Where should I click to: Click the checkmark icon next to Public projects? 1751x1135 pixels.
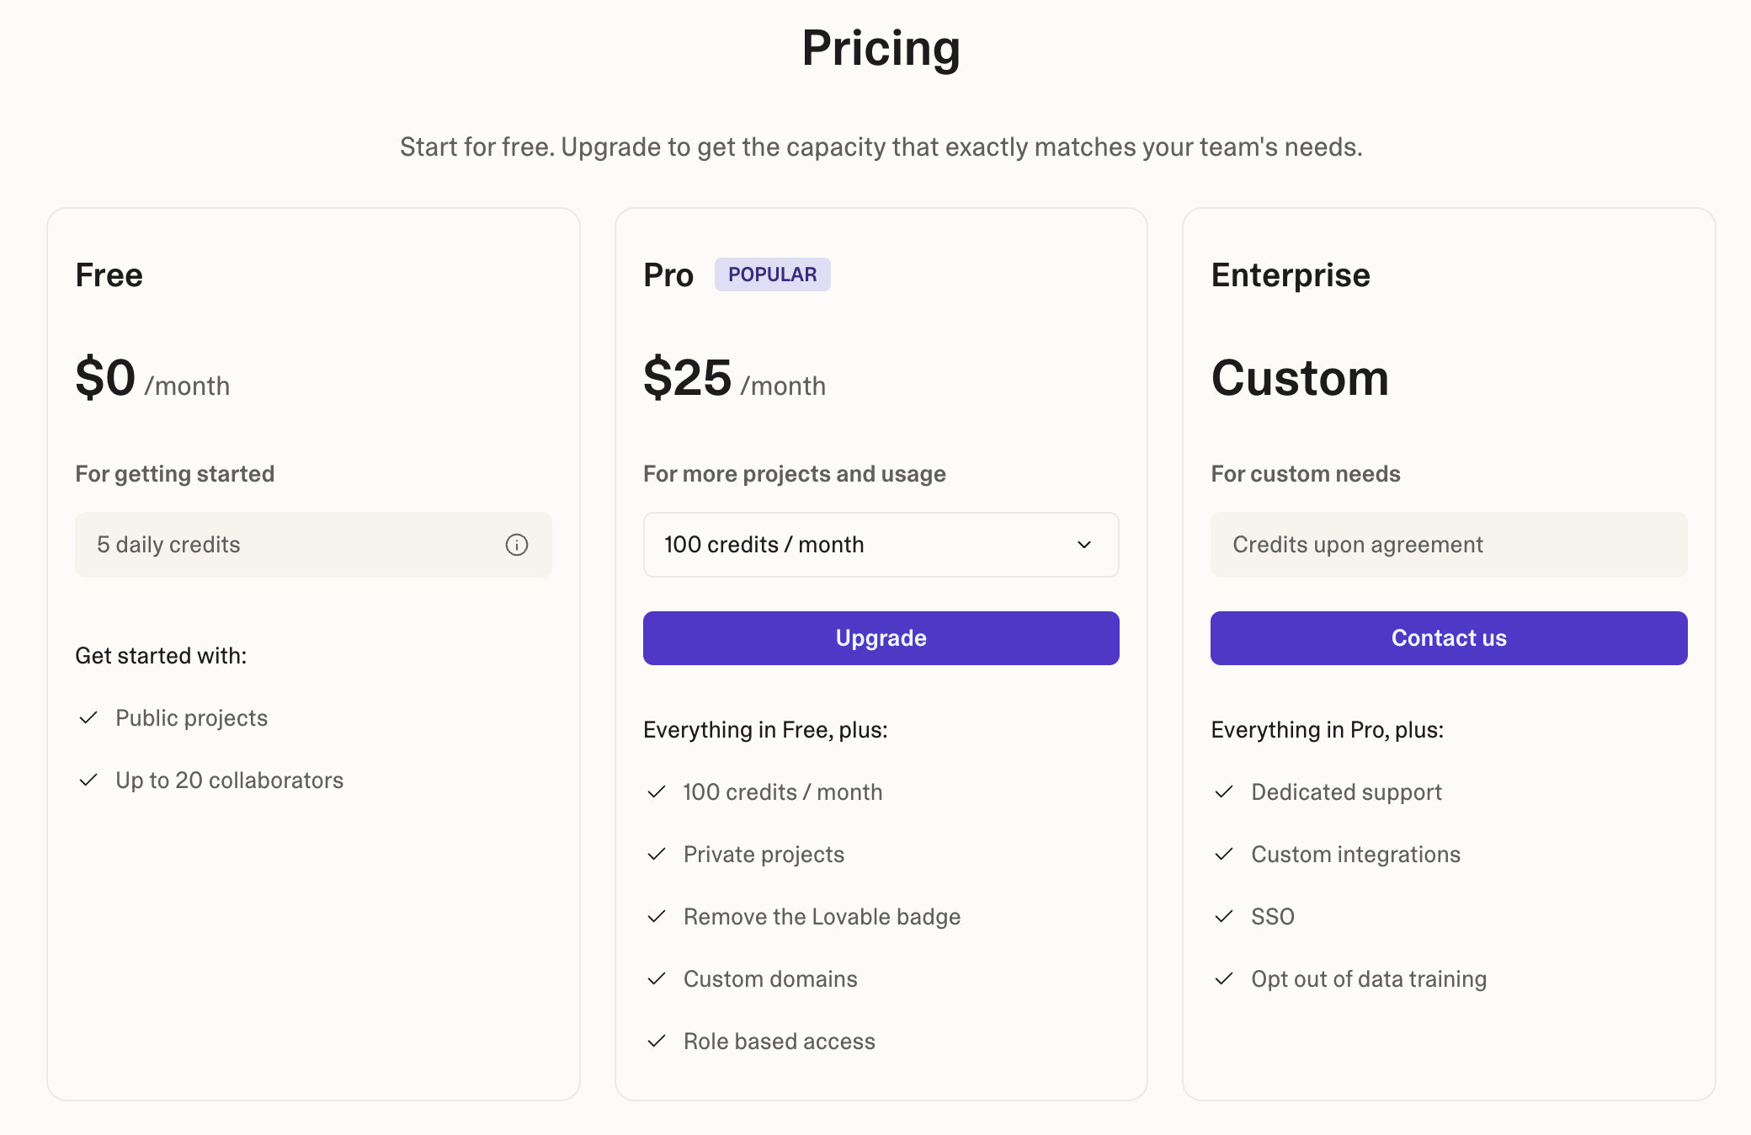click(88, 717)
